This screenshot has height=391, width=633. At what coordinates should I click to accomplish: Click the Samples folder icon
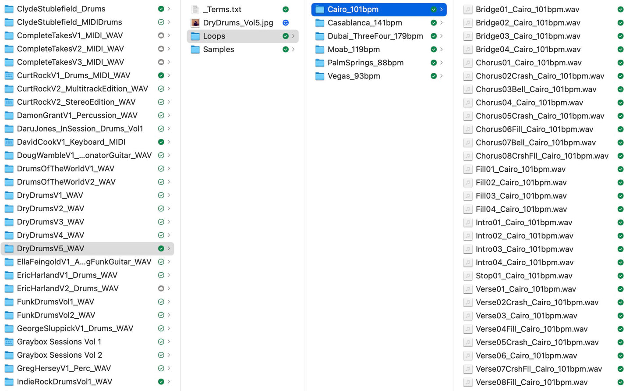pyautogui.click(x=195, y=50)
